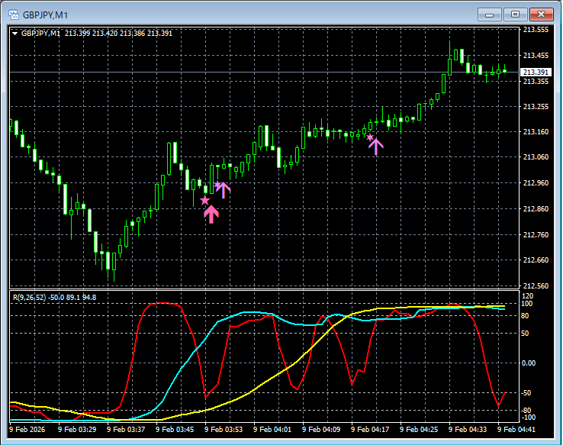Click the current price label 213.391
Screen dimensions: 563x445
536,73
